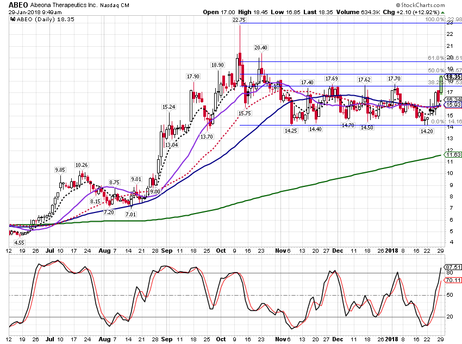Click the 87.51 stochastic value tag

click(x=453, y=267)
